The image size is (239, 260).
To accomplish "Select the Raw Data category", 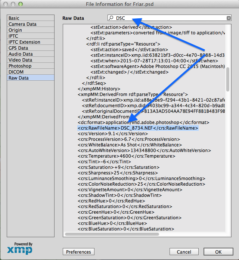I will pos(31,78).
